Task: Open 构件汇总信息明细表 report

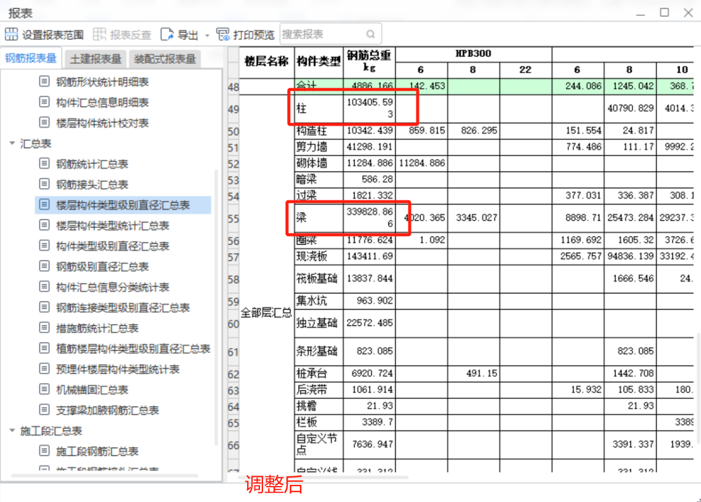Action: (x=102, y=102)
